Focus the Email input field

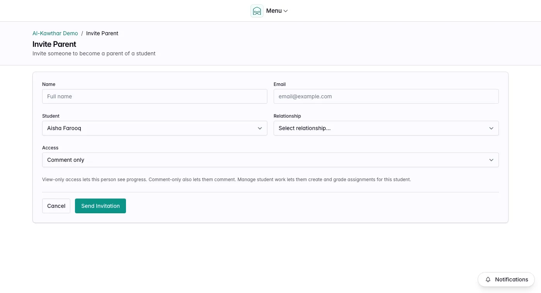pos(386,96)
